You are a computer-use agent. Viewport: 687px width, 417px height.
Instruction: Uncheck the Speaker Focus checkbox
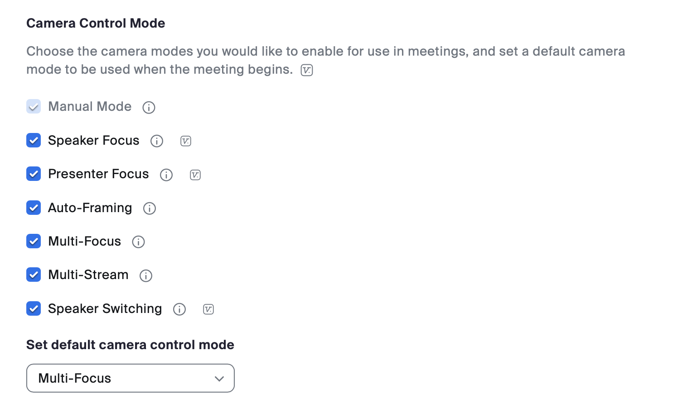pos(34,140)
